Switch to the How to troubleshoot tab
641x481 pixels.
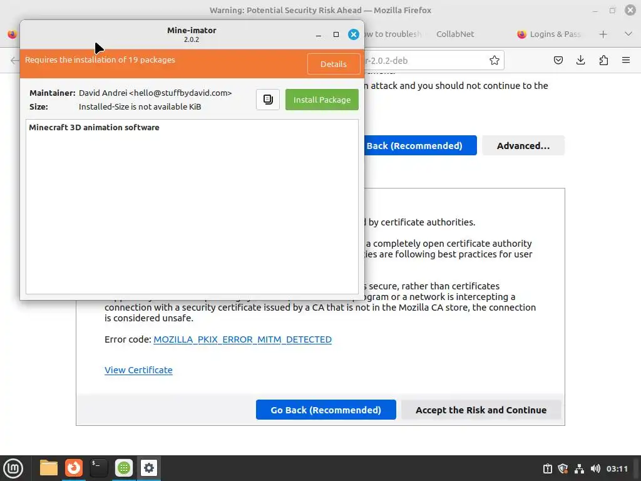tap(392, 34)
